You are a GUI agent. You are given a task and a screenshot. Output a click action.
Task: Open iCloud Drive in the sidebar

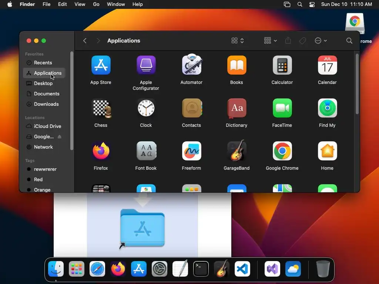(x=44, y=126)
